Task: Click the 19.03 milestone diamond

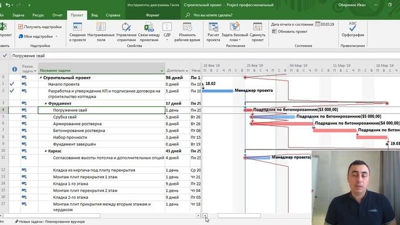Action: pyautogui.click(x=387, y=144)
